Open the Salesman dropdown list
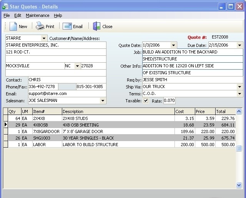The height and width of the screenshot is (198, 246). tap(103, 101)
